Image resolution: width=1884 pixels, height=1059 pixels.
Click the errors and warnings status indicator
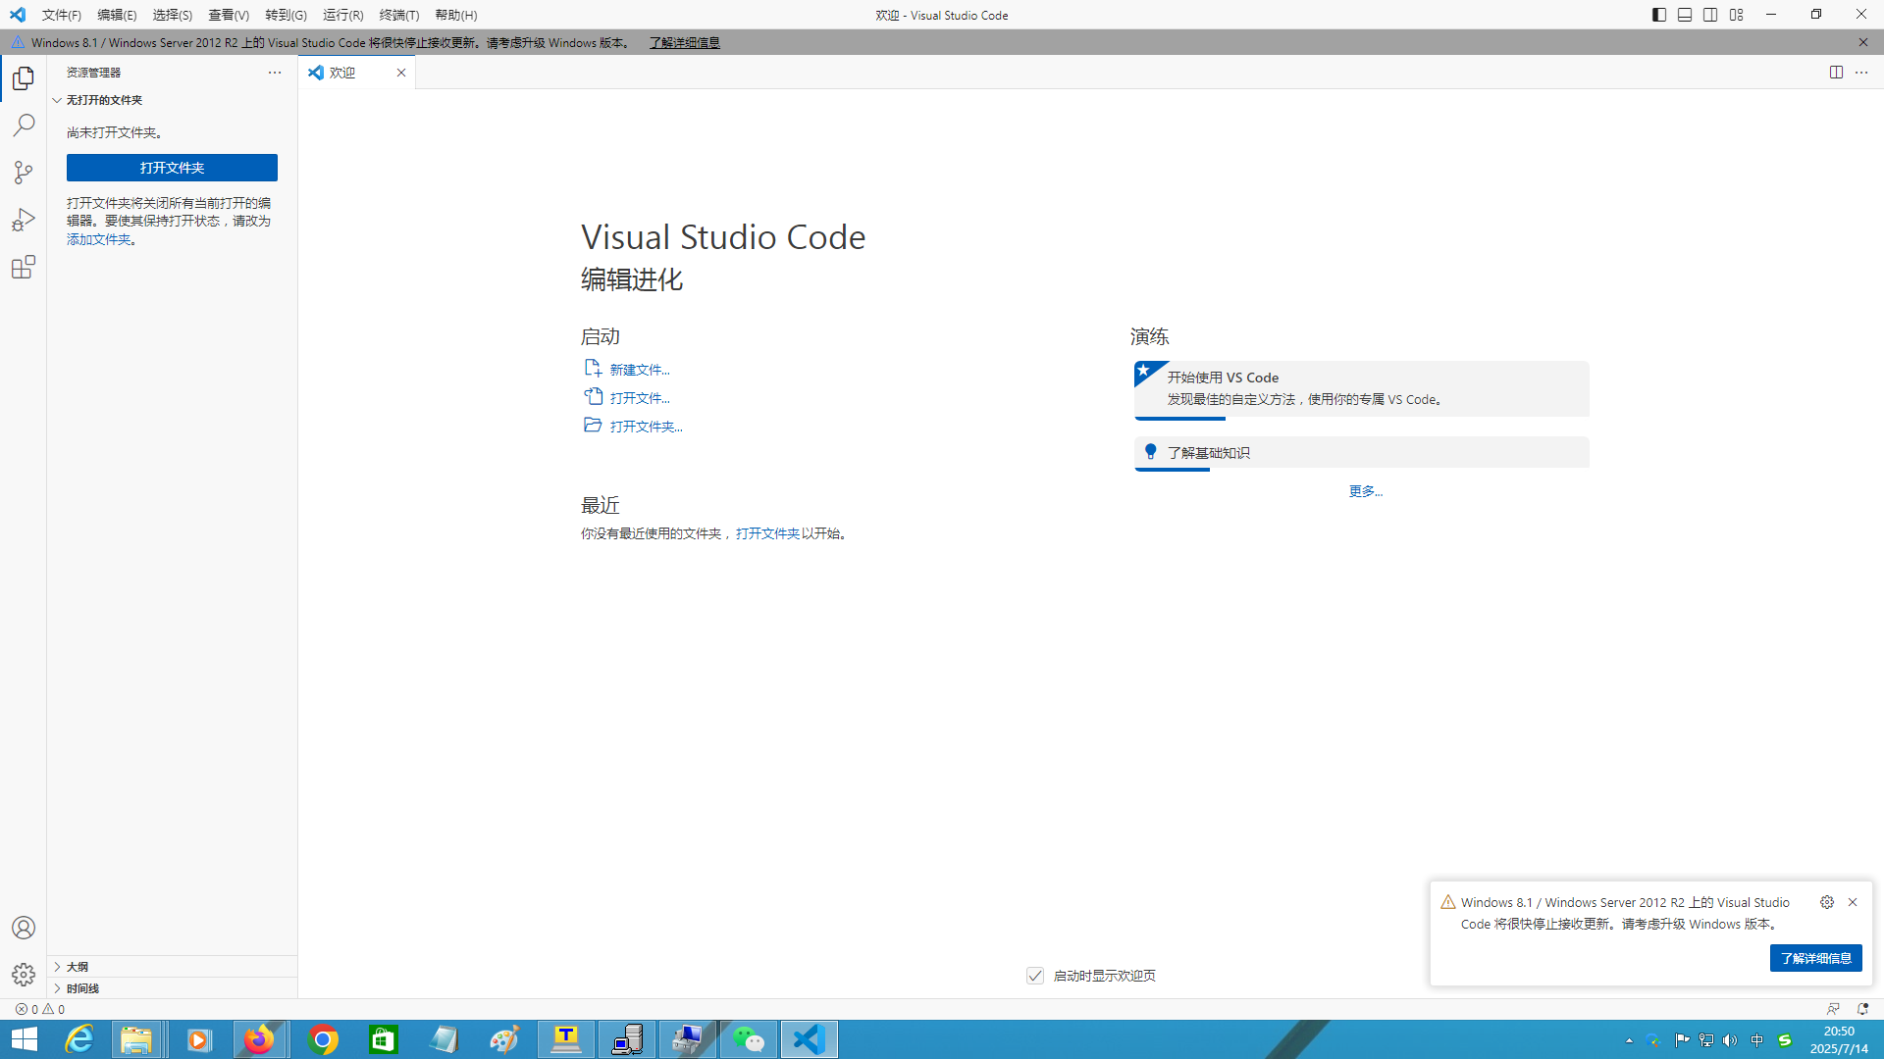click(x=40, y=1009)
